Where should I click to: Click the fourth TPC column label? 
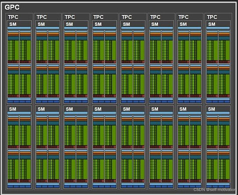pos(98,17)
